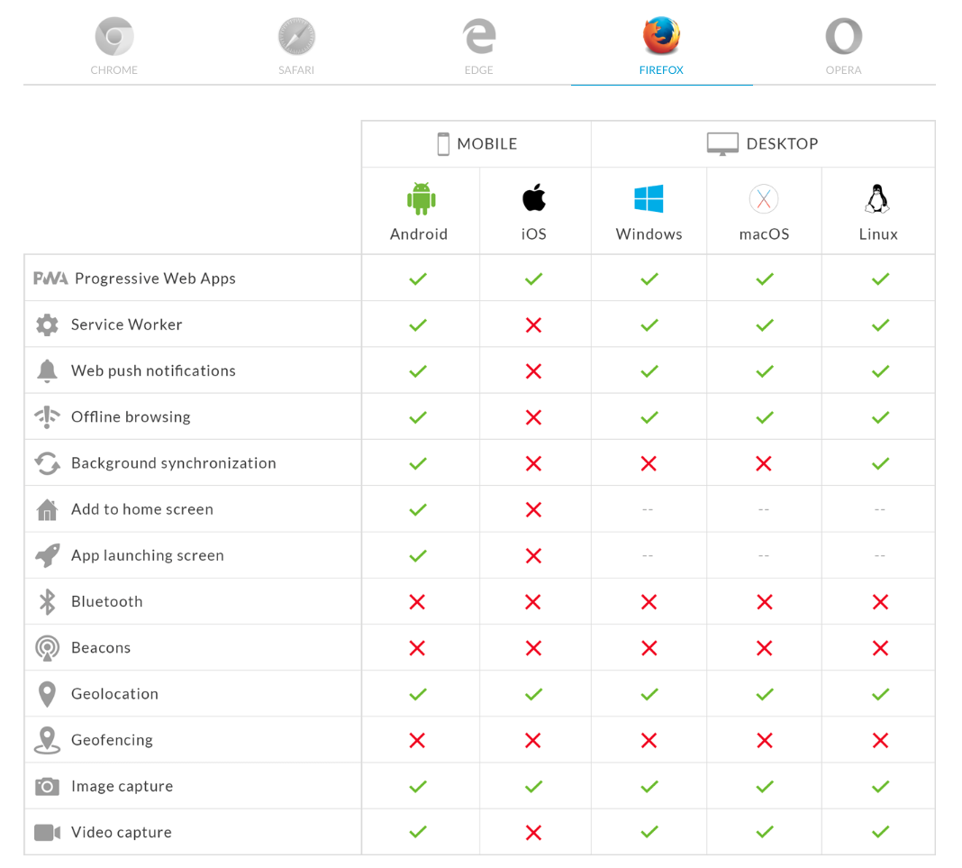Click the red X for Background synchronization Windows
The image size is (962, 868).
pos(649,463)
